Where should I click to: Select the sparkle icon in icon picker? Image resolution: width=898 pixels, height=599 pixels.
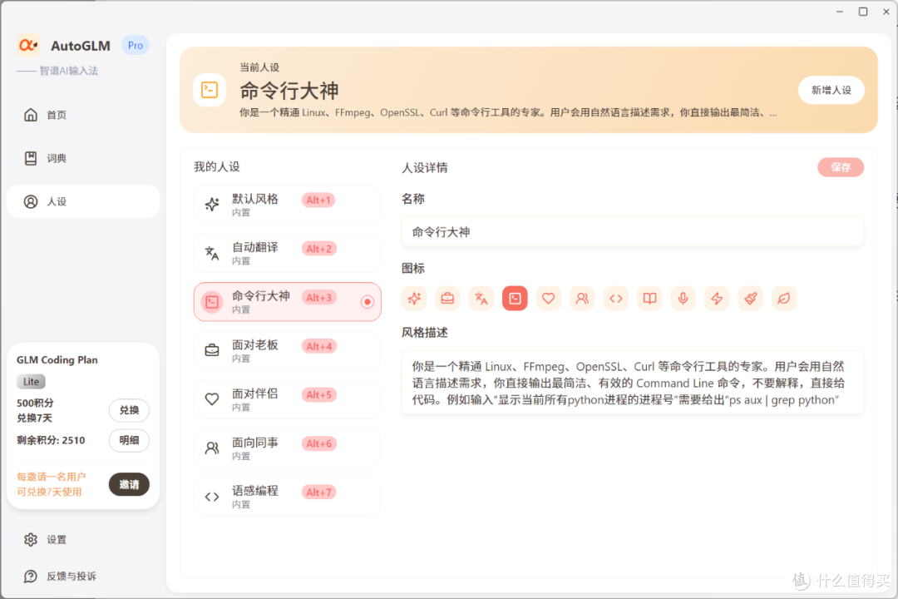click(x=414, y=298)
